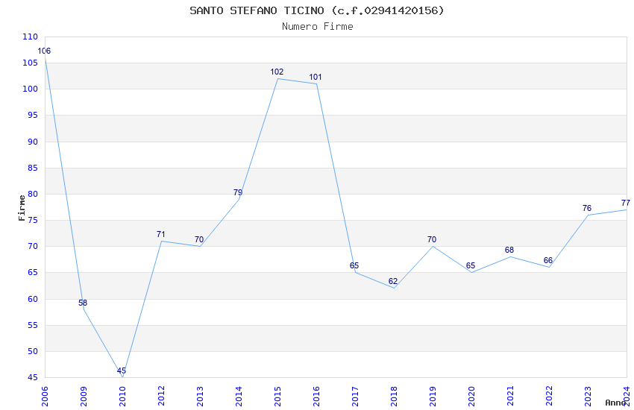Click the horizontal axis title Anno
Viewport: 634px width, 410px height.
pyautogui.click(x=615, y=403)
